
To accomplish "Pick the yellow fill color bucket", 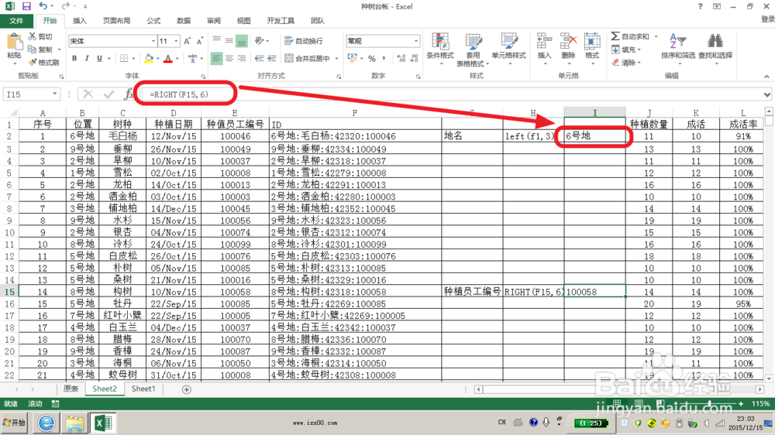I will pos(149,58).
